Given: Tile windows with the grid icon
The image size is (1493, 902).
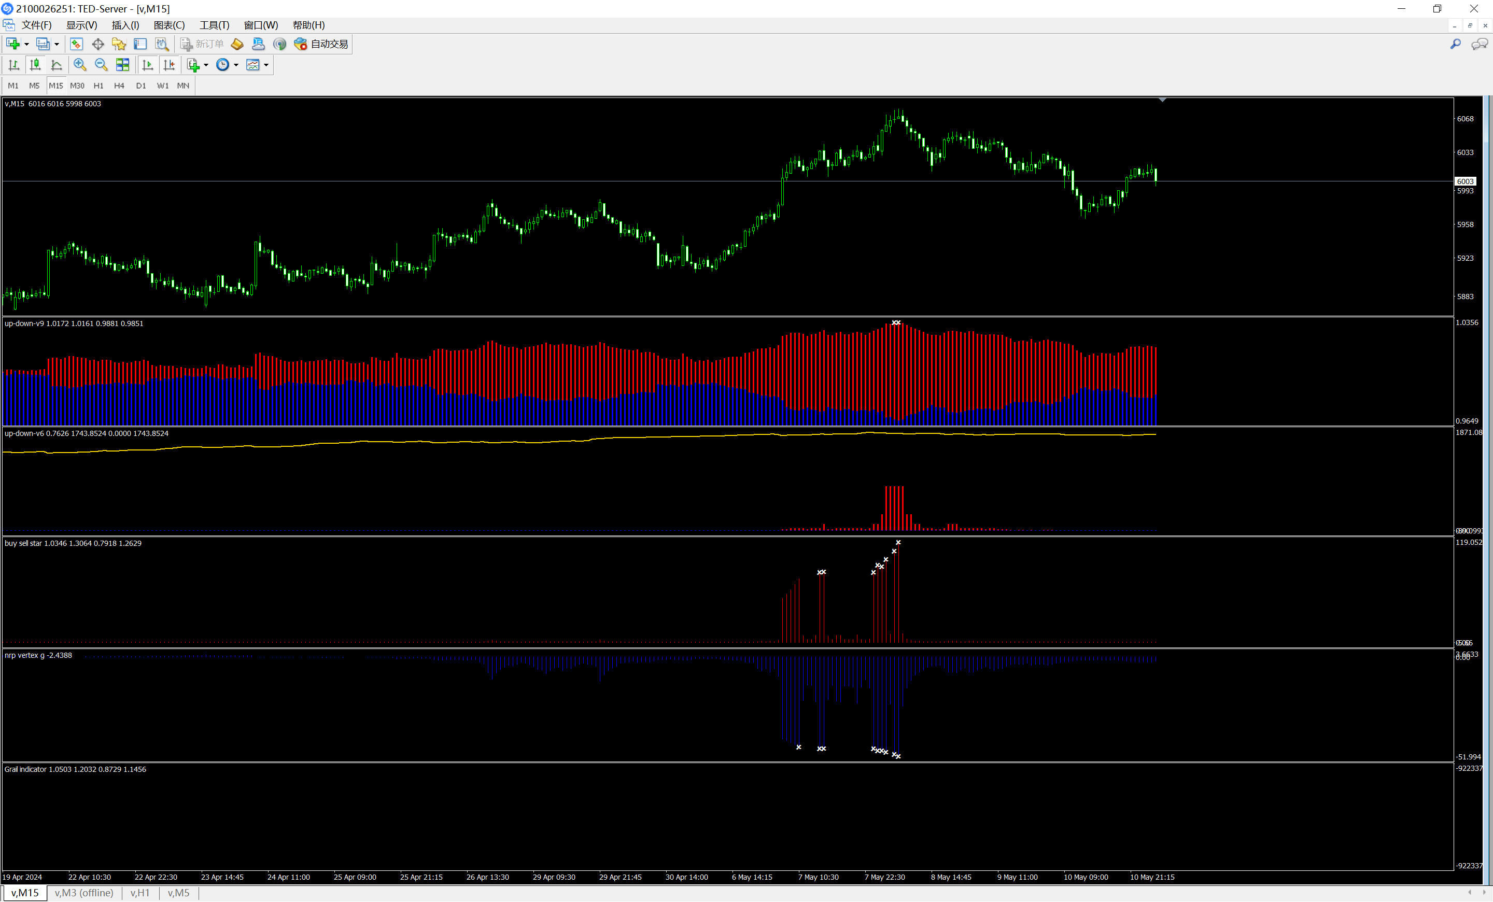Looking at the screenshot, I should tap(123, 65).
